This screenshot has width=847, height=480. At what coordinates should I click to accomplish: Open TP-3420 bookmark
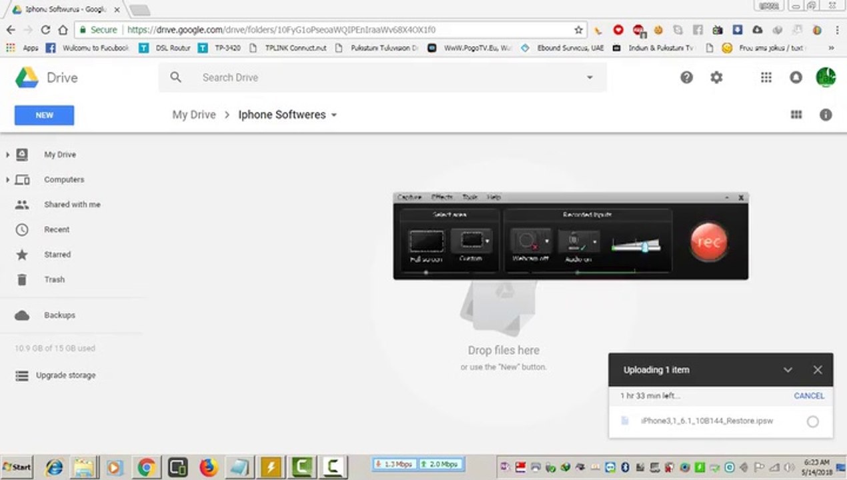[219, 48]
